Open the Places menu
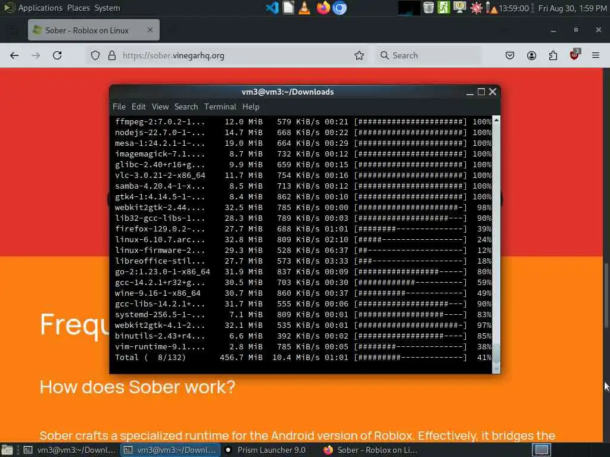The width and height of the screenshot is (610, 457). pyautogui.click(x=78, y=8)
